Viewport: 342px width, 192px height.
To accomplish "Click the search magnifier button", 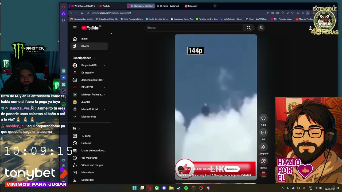I will tap(248, 28).
